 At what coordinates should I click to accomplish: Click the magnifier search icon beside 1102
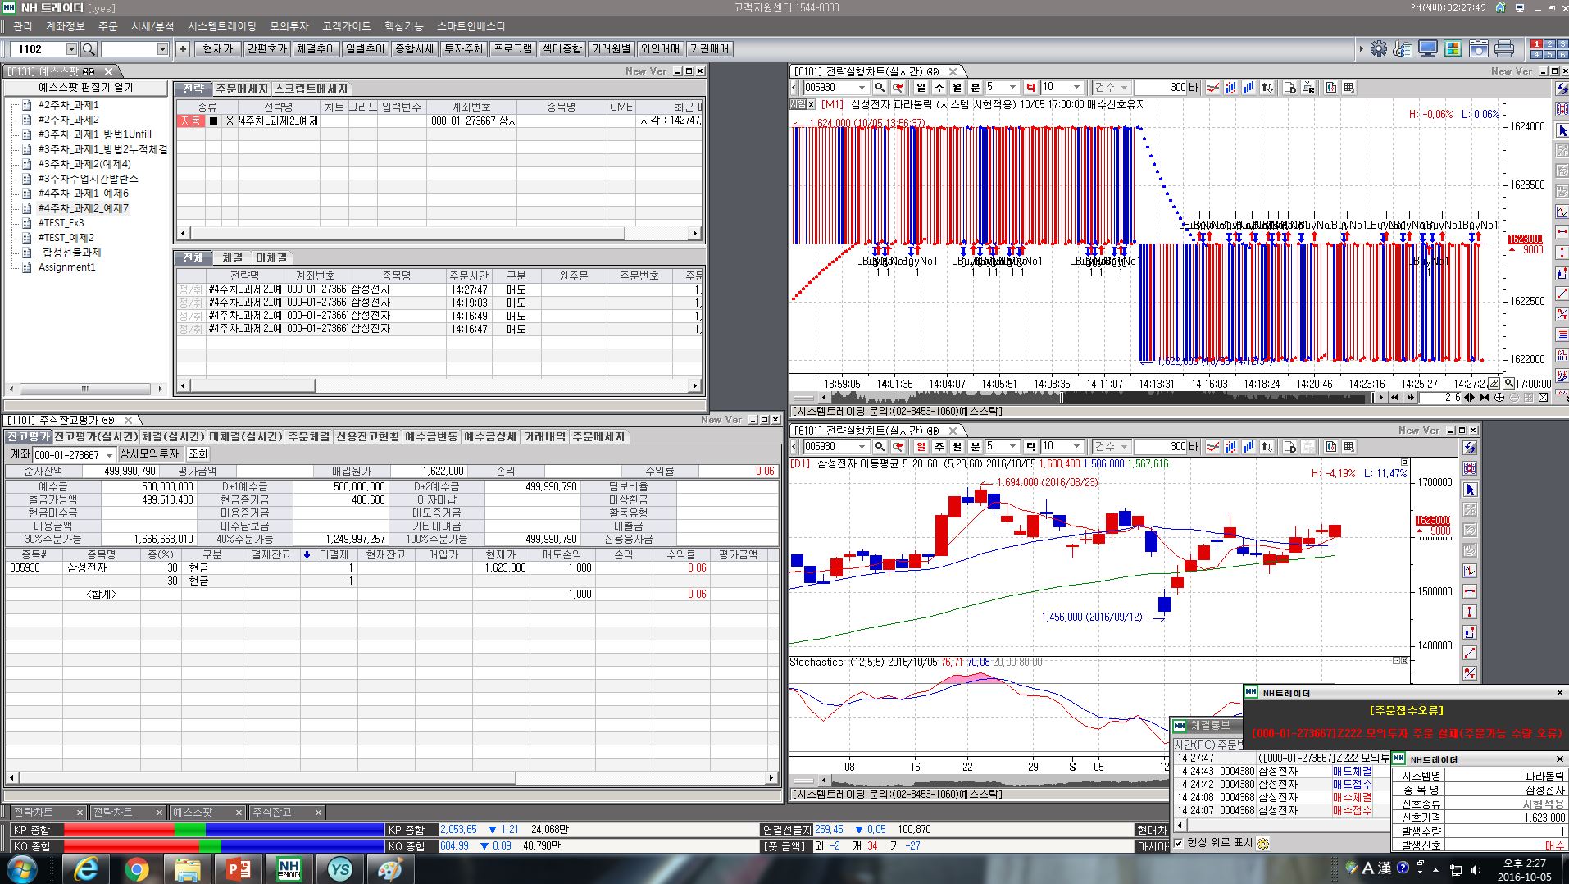coord(89,49)
